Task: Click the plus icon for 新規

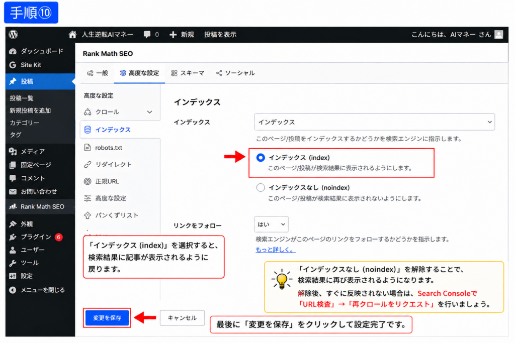Action: coord(173,35)
